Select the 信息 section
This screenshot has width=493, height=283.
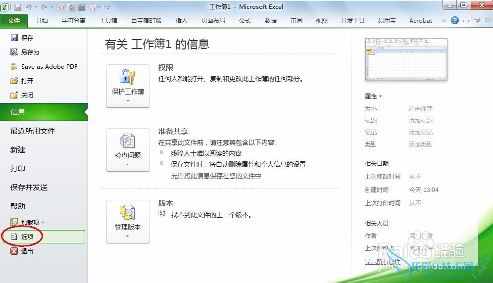(44, 112)
